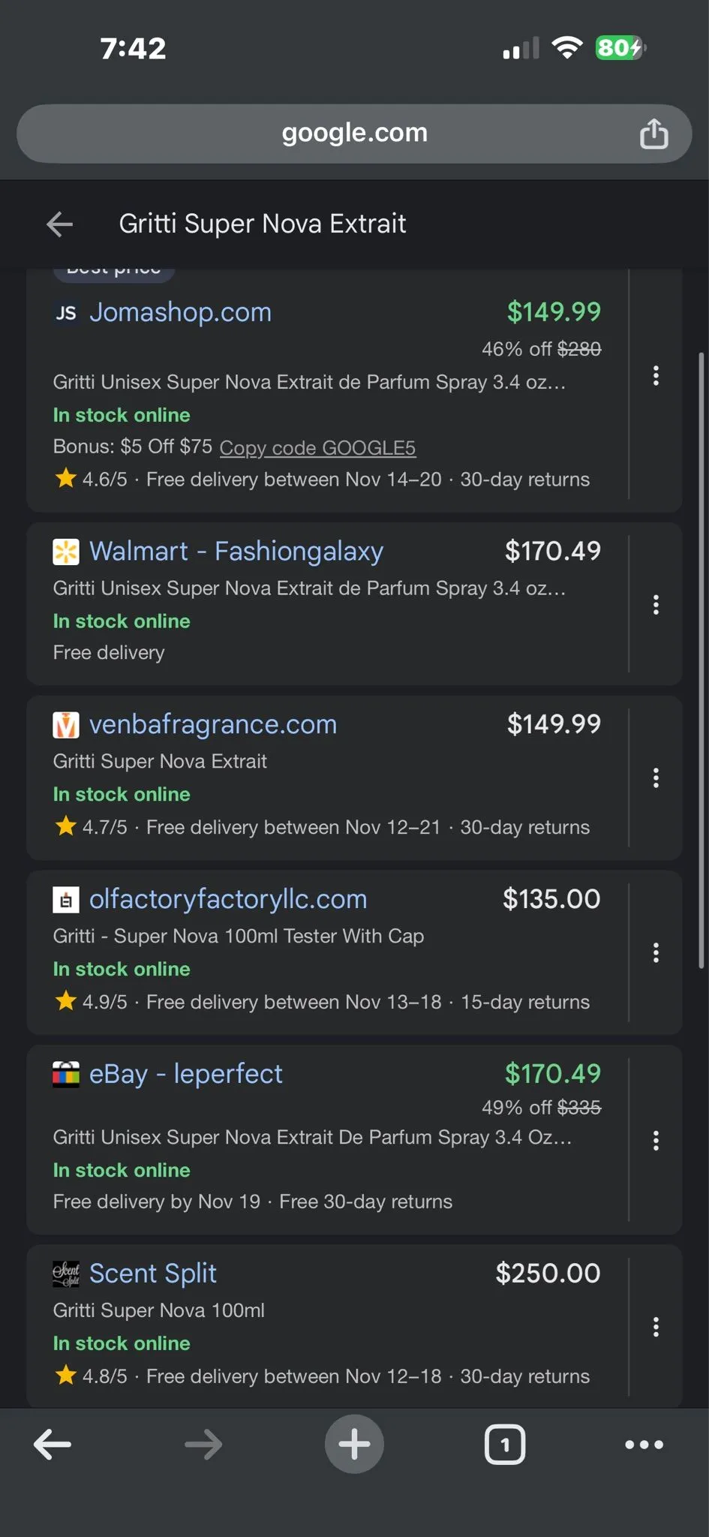This screenshot has width=709, height=1537.
Task: Open the venbafragrance.com store link
Action: (x=213, y=724)
